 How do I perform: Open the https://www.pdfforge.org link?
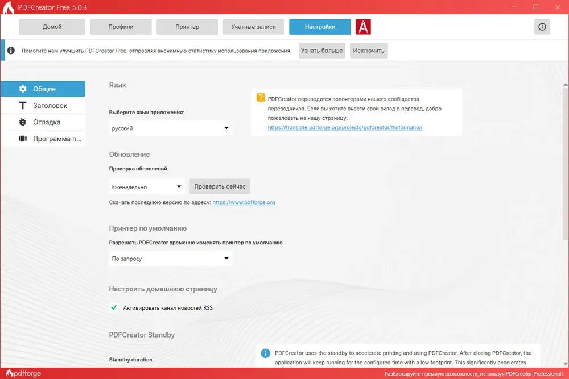244,202
